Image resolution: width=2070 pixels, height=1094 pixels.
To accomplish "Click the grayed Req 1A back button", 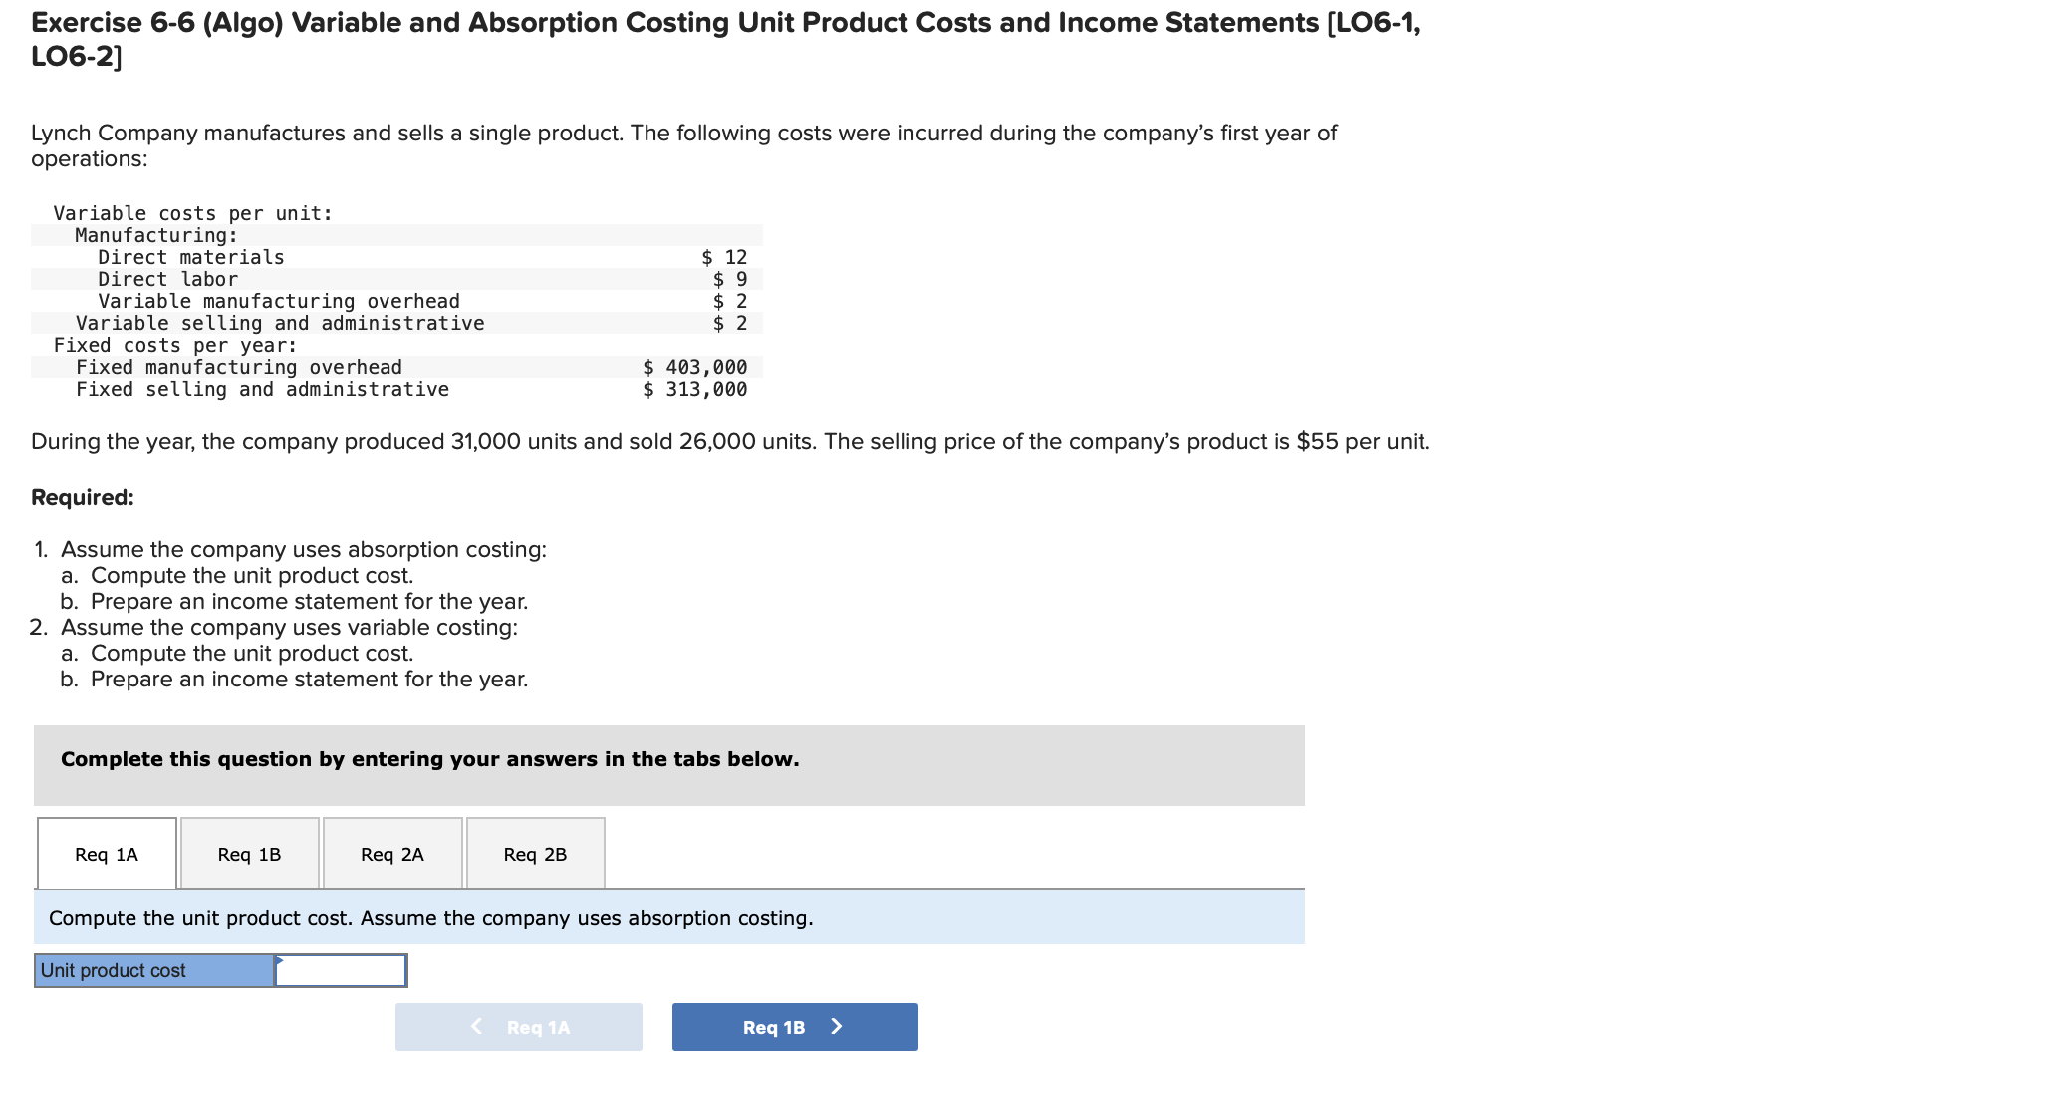I will tap(518, 1027).
